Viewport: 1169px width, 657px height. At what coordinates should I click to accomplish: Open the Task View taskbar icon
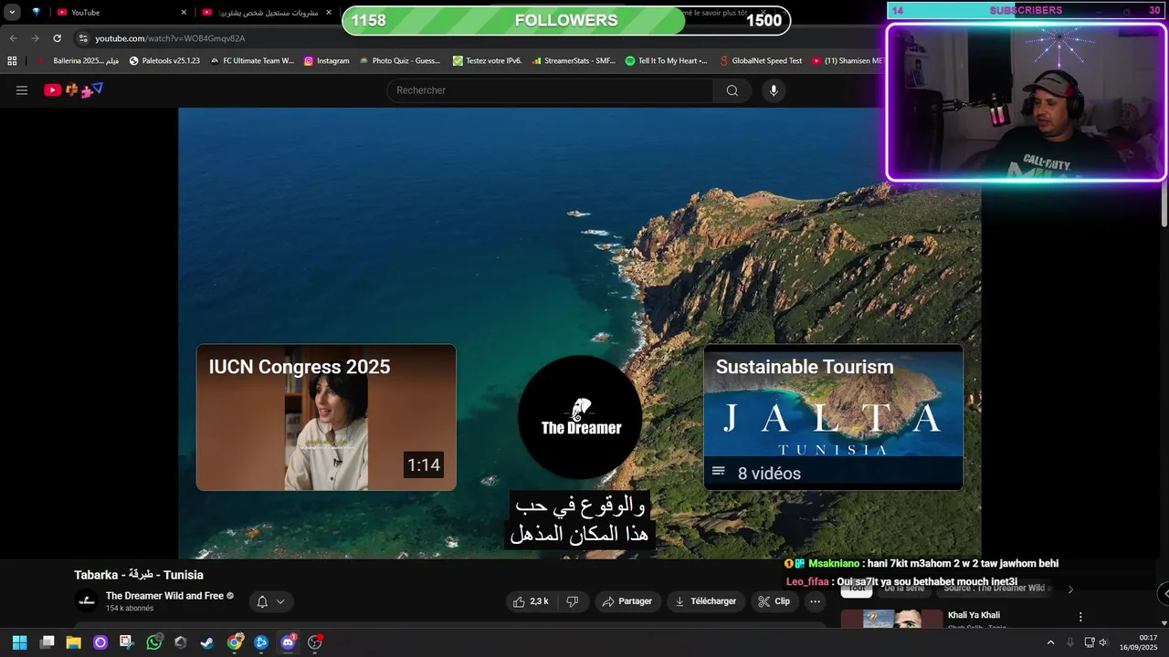tap(47, 642)
